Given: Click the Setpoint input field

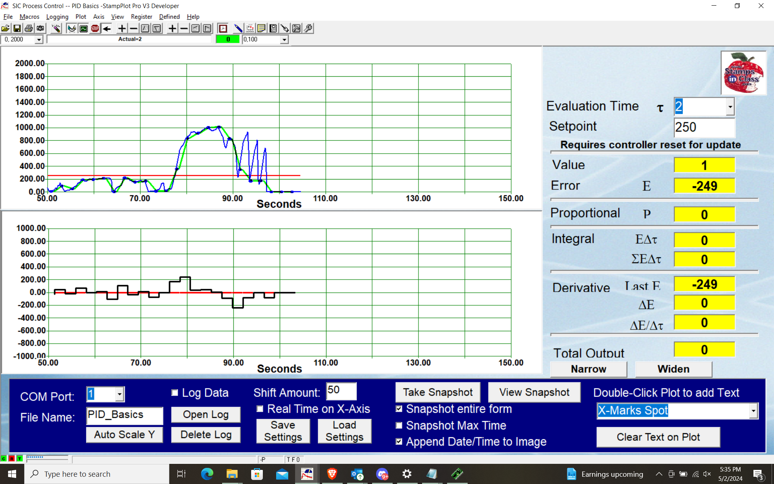Looking at the screenshot, I should (704, 127).
